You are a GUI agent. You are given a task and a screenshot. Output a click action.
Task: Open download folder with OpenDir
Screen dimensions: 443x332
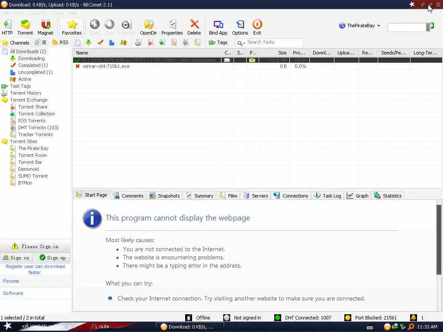148,27
